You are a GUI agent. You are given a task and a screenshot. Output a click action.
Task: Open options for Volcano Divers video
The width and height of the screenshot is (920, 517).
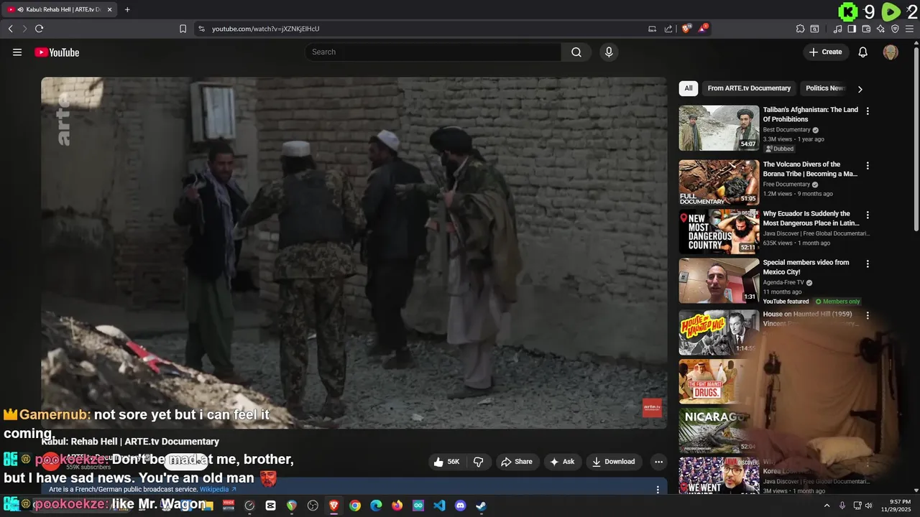(x=868, y=166)
